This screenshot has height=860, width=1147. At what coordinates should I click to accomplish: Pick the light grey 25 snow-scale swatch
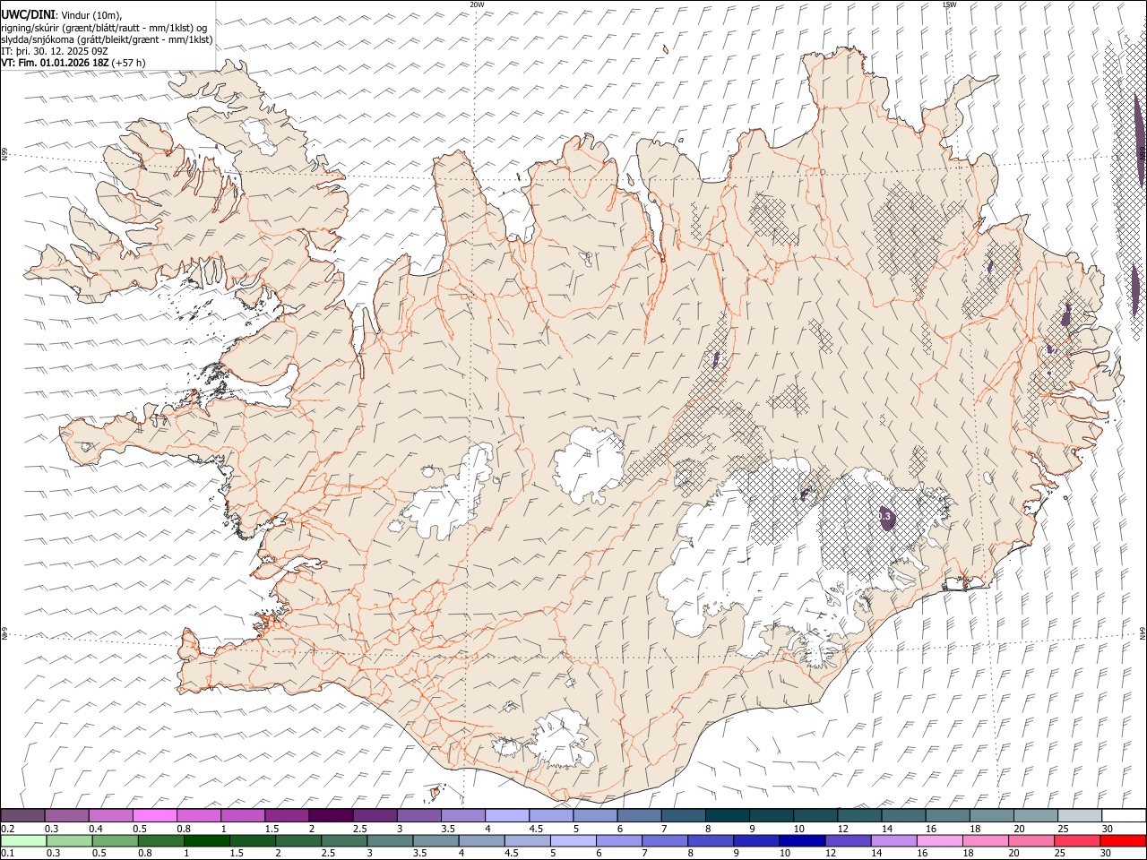point(1080,815)
